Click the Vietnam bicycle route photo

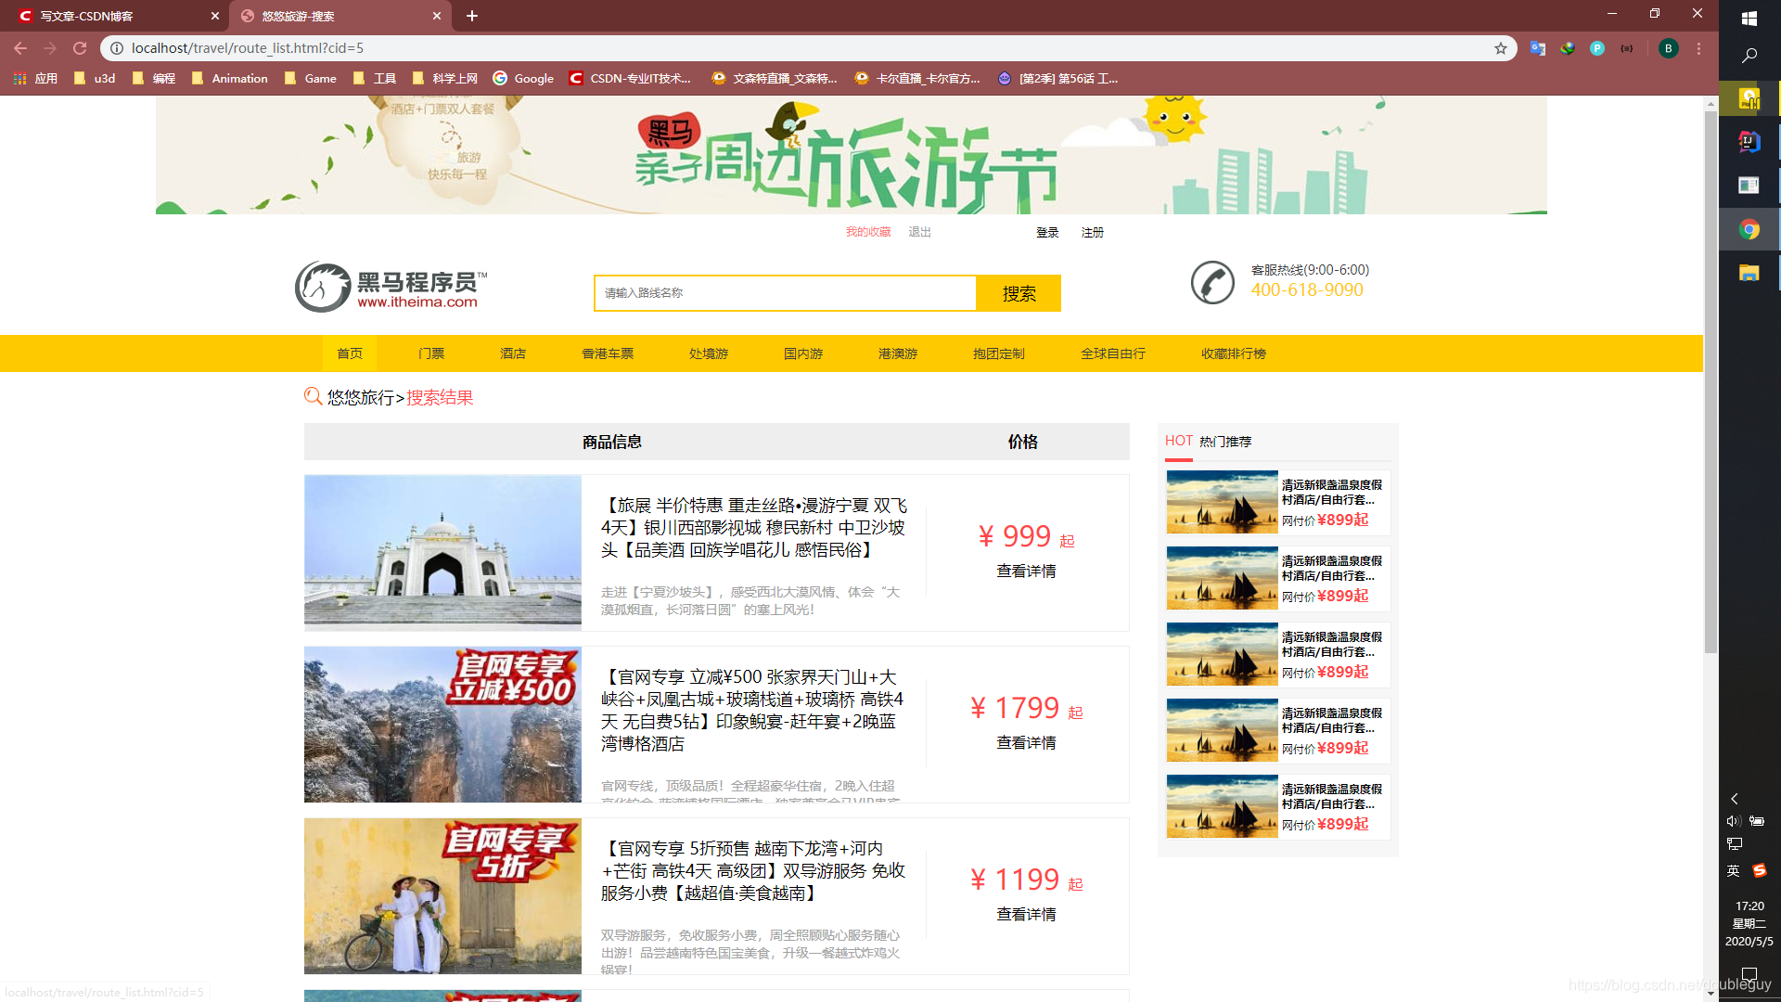pos(442,896)
